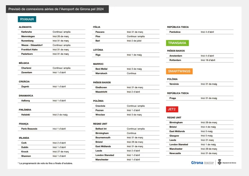Select the Eindhoven destination
Screen dimensions: 249x176
101,88
